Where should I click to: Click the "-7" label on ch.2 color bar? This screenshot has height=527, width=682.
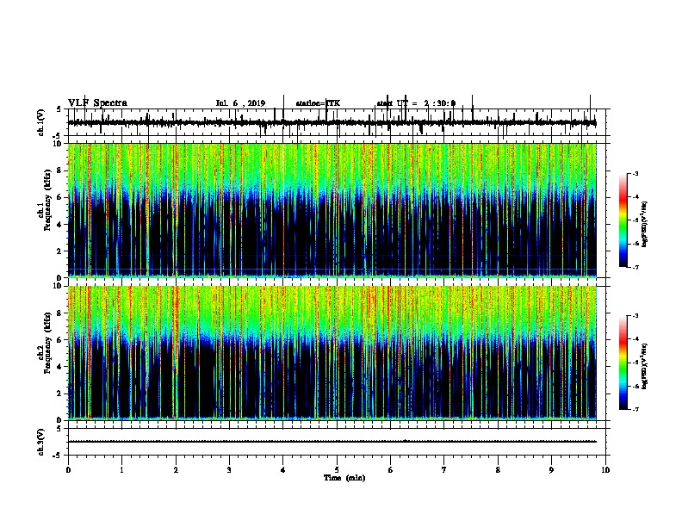635,410
